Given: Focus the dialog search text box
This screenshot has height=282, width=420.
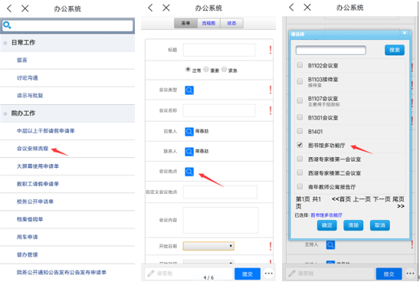Looking at the screenshot, I should click(331, 50).
